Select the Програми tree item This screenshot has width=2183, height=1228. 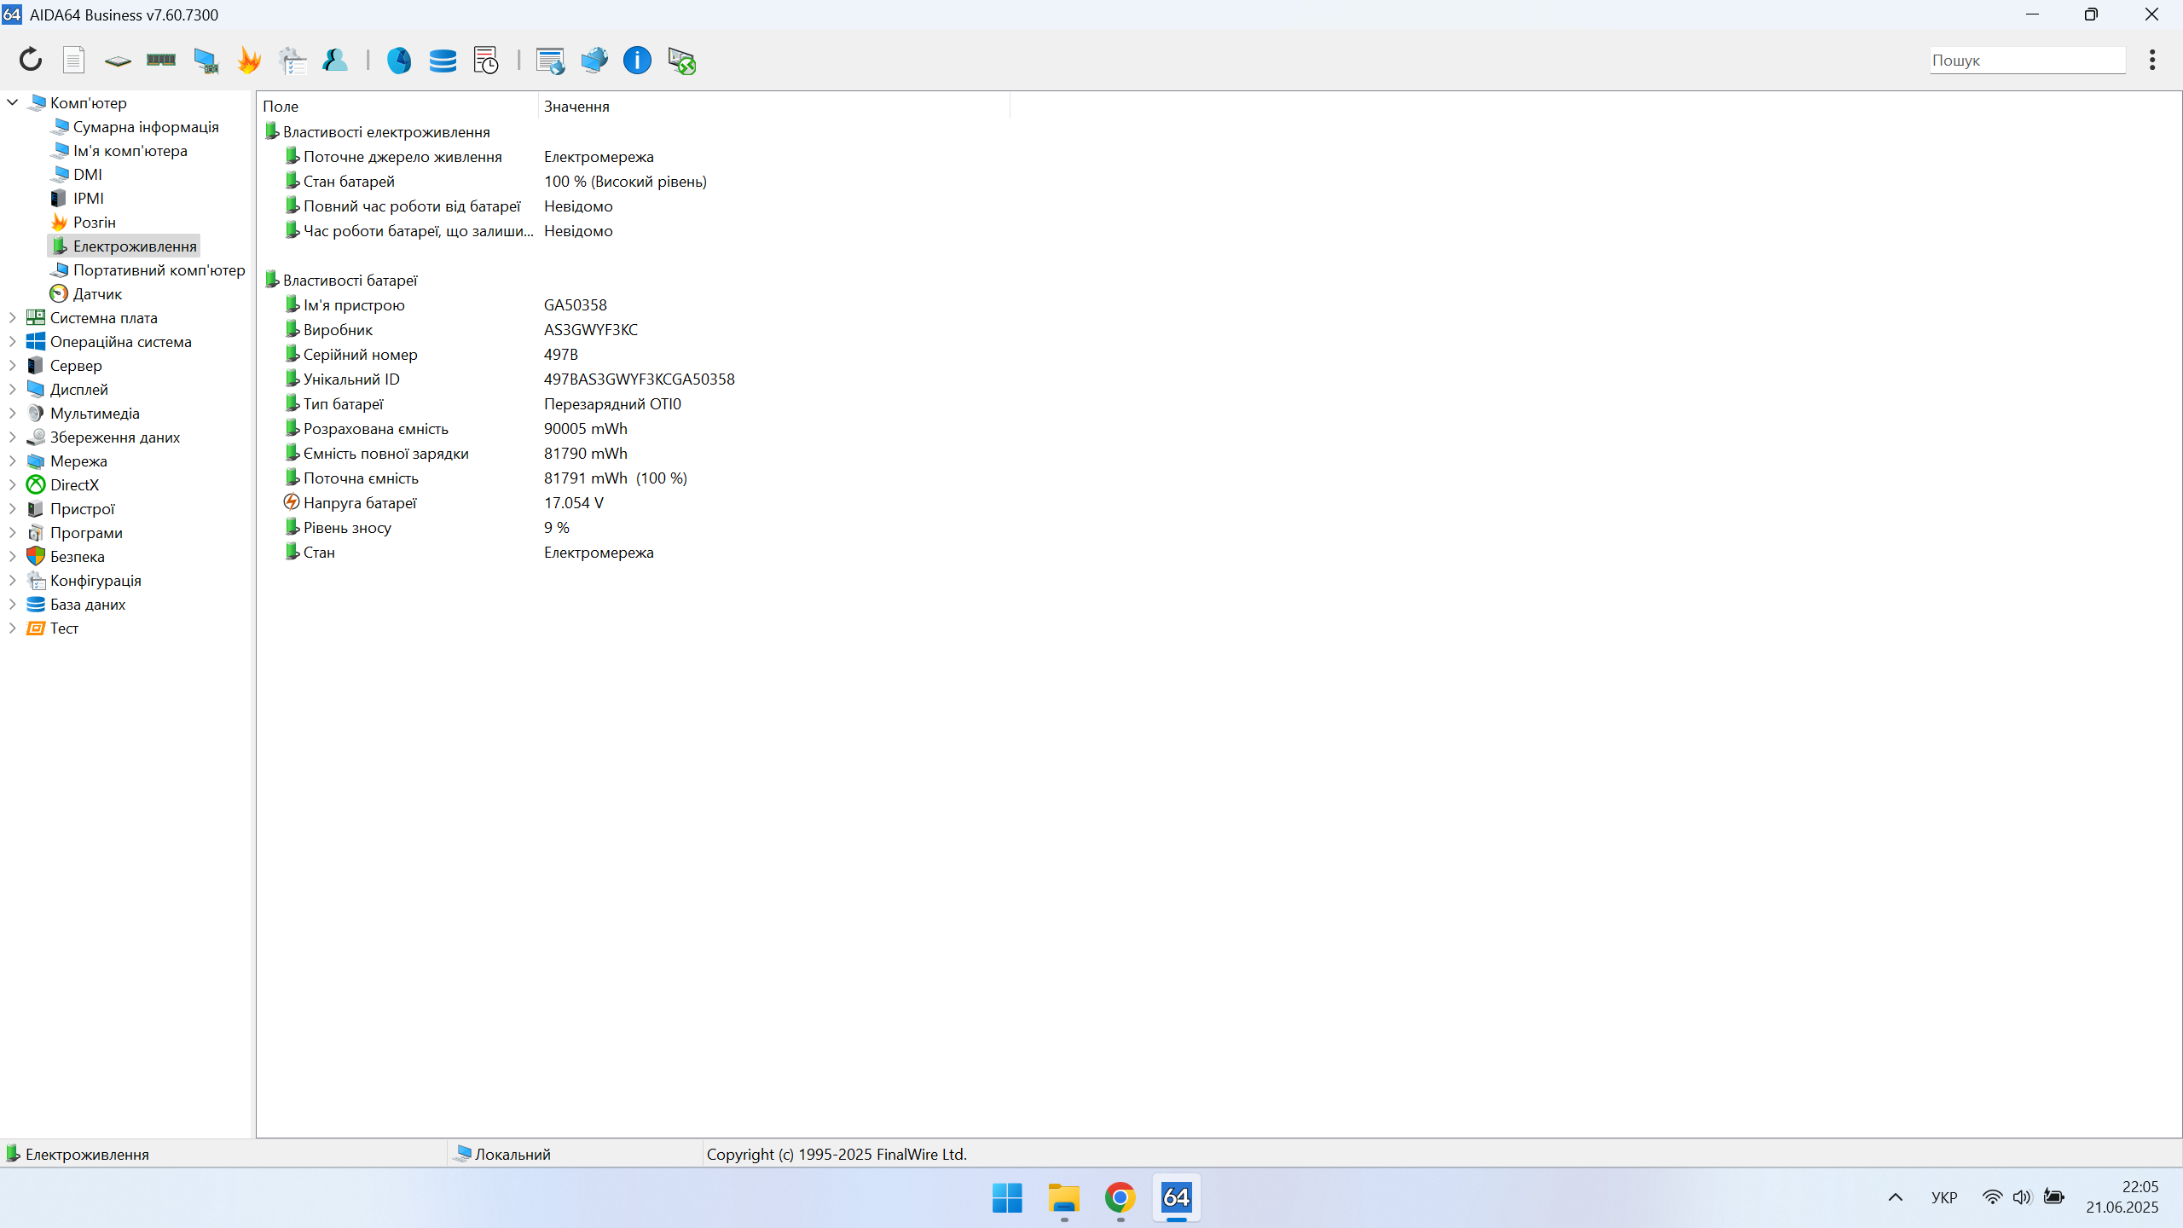click(86, 532)
